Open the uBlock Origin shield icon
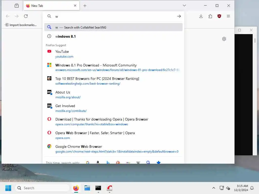The height and width of the screenshot is (194, 259). [x=219, y=16]
